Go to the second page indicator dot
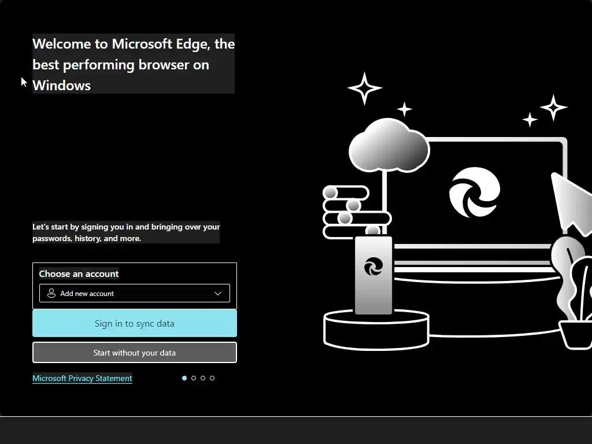This screenshot has width=592, height=444. tap(194, 378)
